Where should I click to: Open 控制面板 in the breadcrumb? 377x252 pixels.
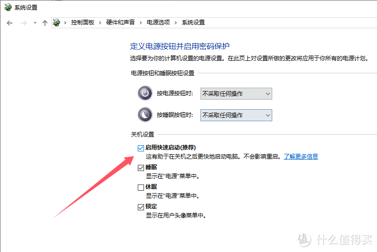(x=82, y=23)
